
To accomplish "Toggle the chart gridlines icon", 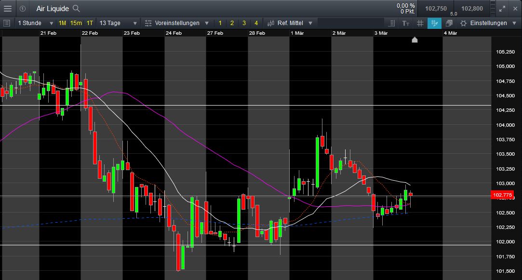I will 420,23.
